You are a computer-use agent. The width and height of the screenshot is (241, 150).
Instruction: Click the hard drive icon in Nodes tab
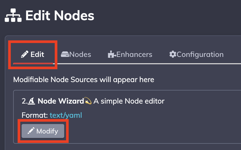[x=65, y=54]
